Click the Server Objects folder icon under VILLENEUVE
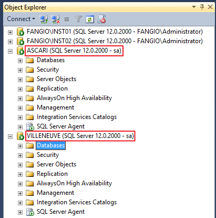Screen dimensions: 216x218 click(x=29, y=164)
